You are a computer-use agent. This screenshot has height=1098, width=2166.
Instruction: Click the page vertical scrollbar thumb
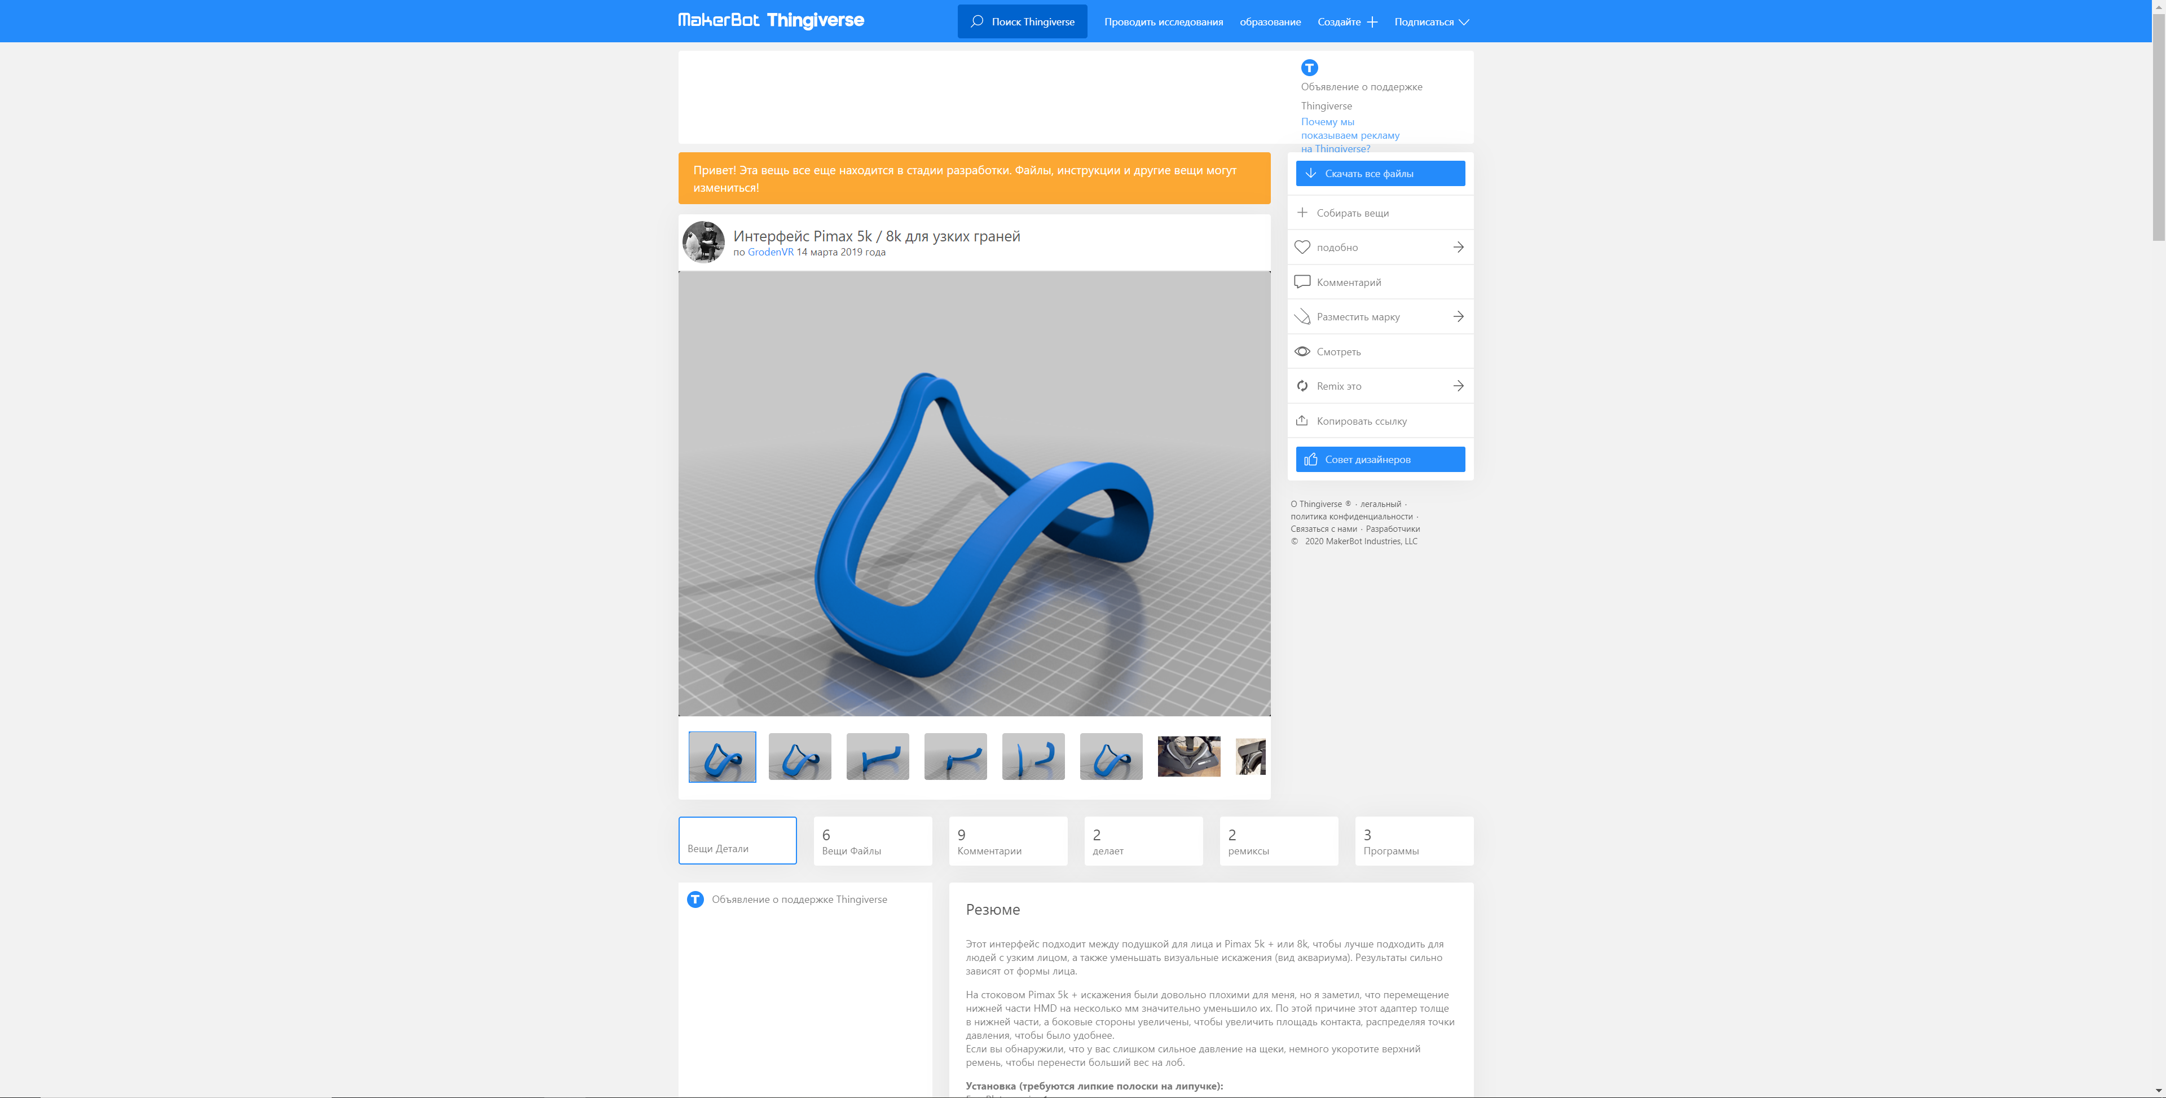2159,126
